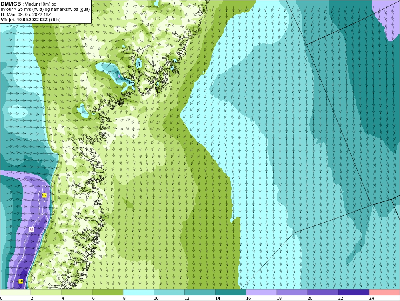Screen dimensions: 400x301
Task: Click the dark indigo 22–24 m/s legend swatch
Action: coord(354,292)
